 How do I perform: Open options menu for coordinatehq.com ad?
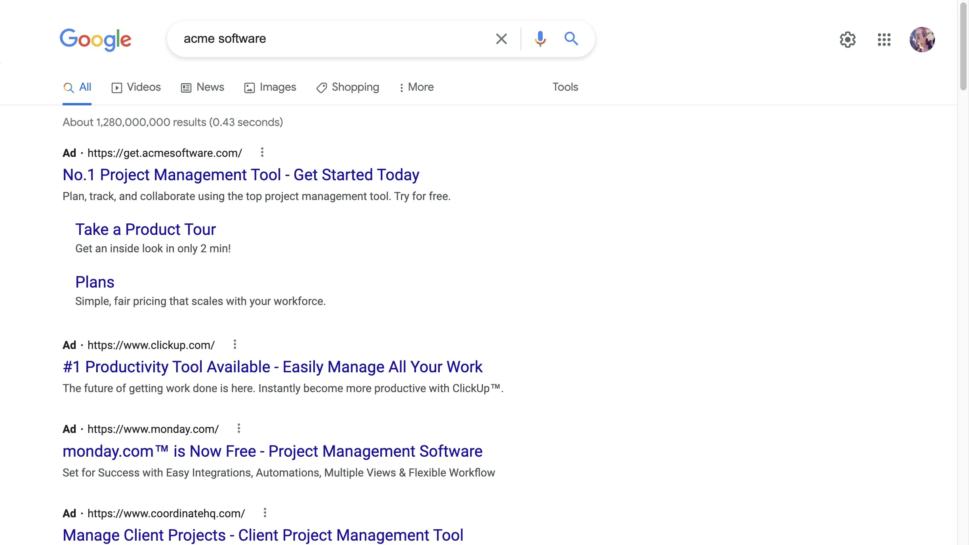pos(265,513)
